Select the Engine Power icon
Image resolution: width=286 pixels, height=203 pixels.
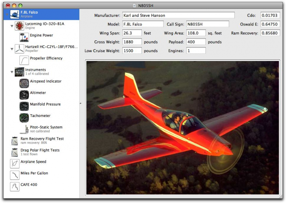[24, 37]
